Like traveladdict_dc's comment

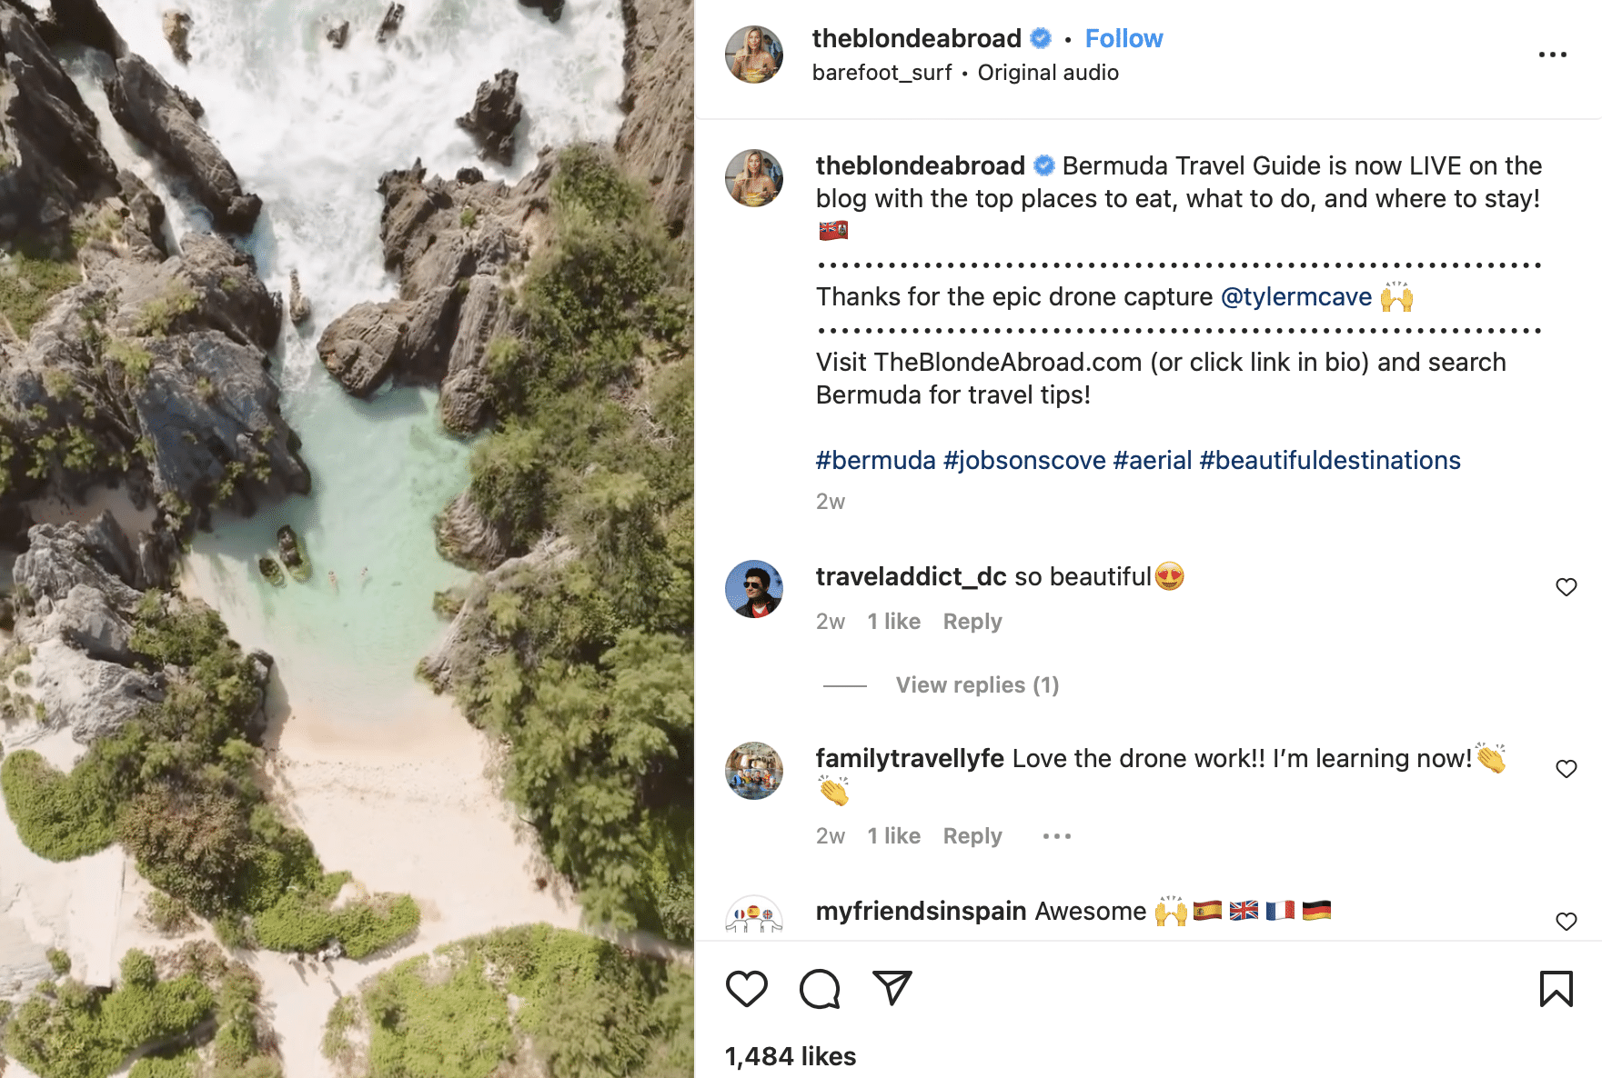coord(1566,587)
